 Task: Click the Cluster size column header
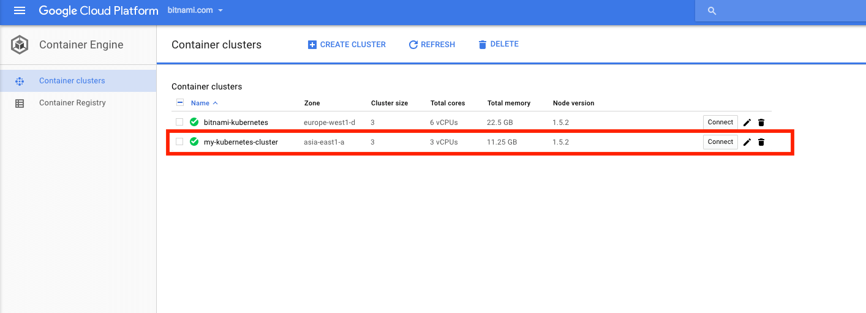click(390, 103)
